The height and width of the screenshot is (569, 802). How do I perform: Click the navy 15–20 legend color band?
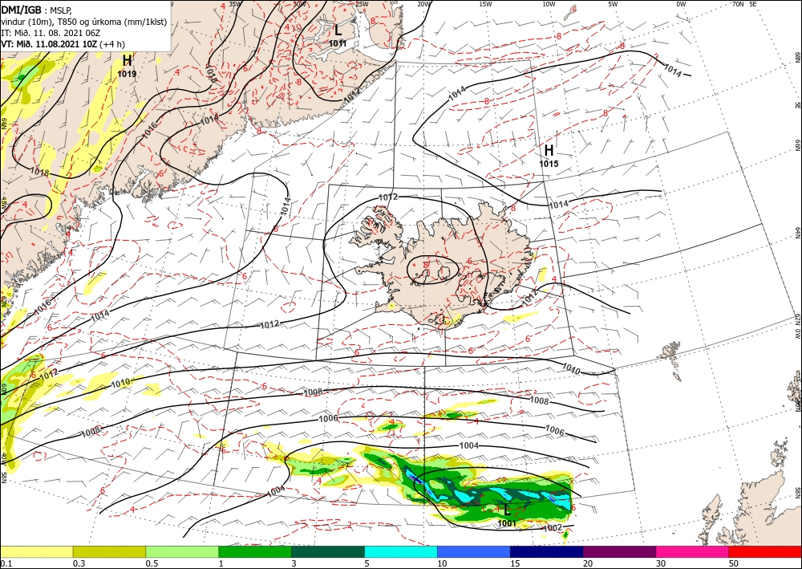547,551
